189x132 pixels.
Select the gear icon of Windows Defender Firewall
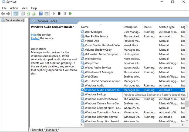[82, 117]
